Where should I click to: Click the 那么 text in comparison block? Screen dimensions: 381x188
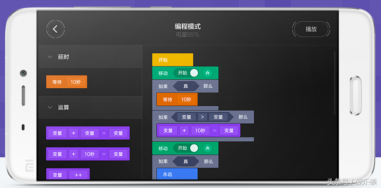[243, 117]
